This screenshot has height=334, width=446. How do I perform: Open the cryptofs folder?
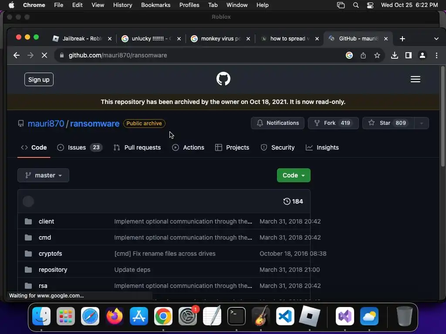(51, 254)
